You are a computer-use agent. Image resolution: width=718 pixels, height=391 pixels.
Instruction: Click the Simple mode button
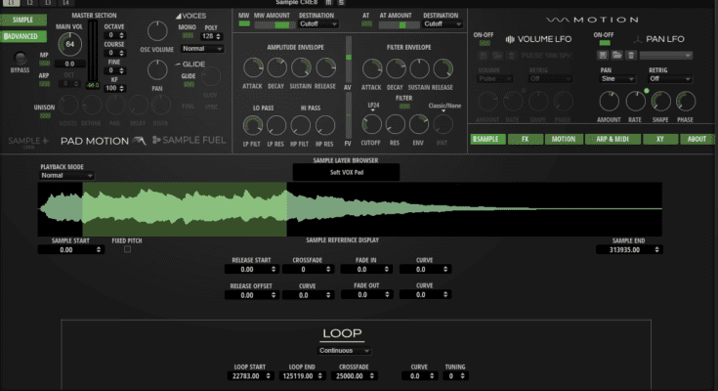pos(22,20)
